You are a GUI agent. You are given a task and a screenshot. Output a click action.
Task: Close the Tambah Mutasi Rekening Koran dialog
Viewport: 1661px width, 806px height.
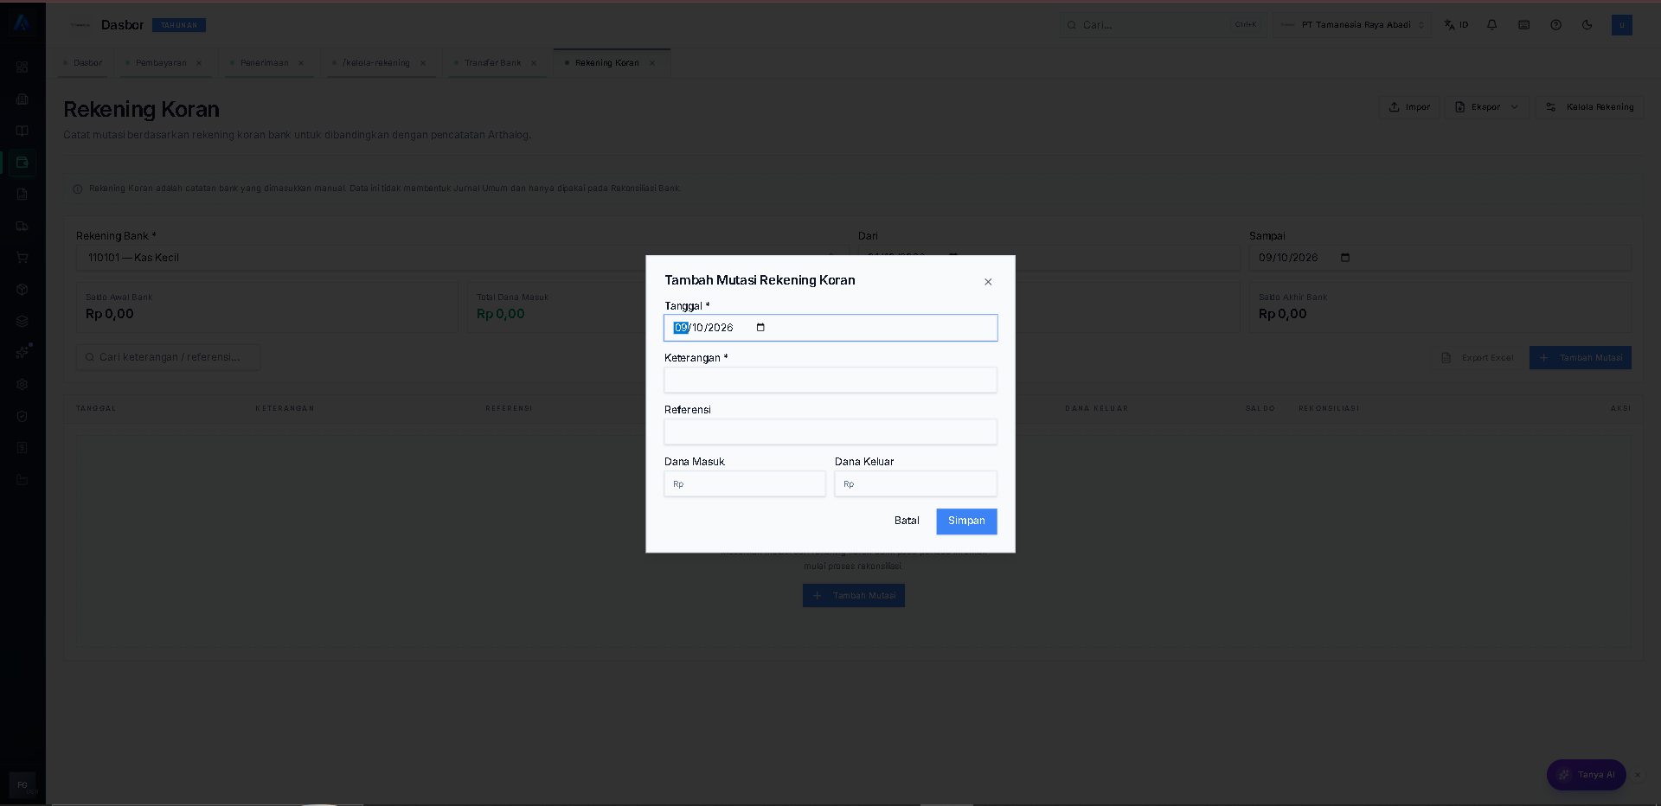(988, 282)
